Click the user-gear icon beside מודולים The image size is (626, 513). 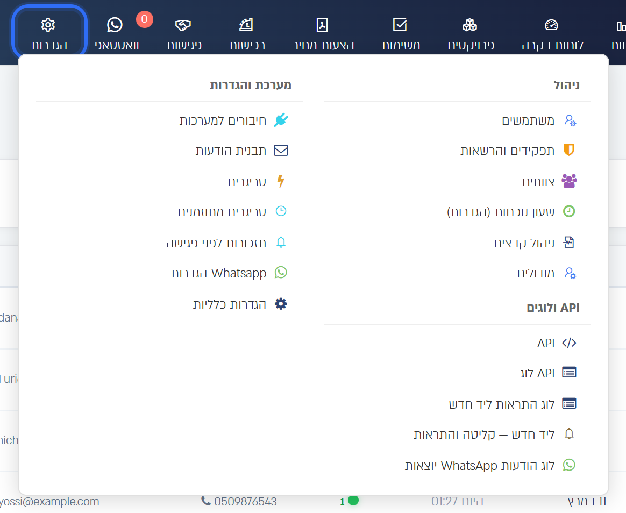[570, 273]
